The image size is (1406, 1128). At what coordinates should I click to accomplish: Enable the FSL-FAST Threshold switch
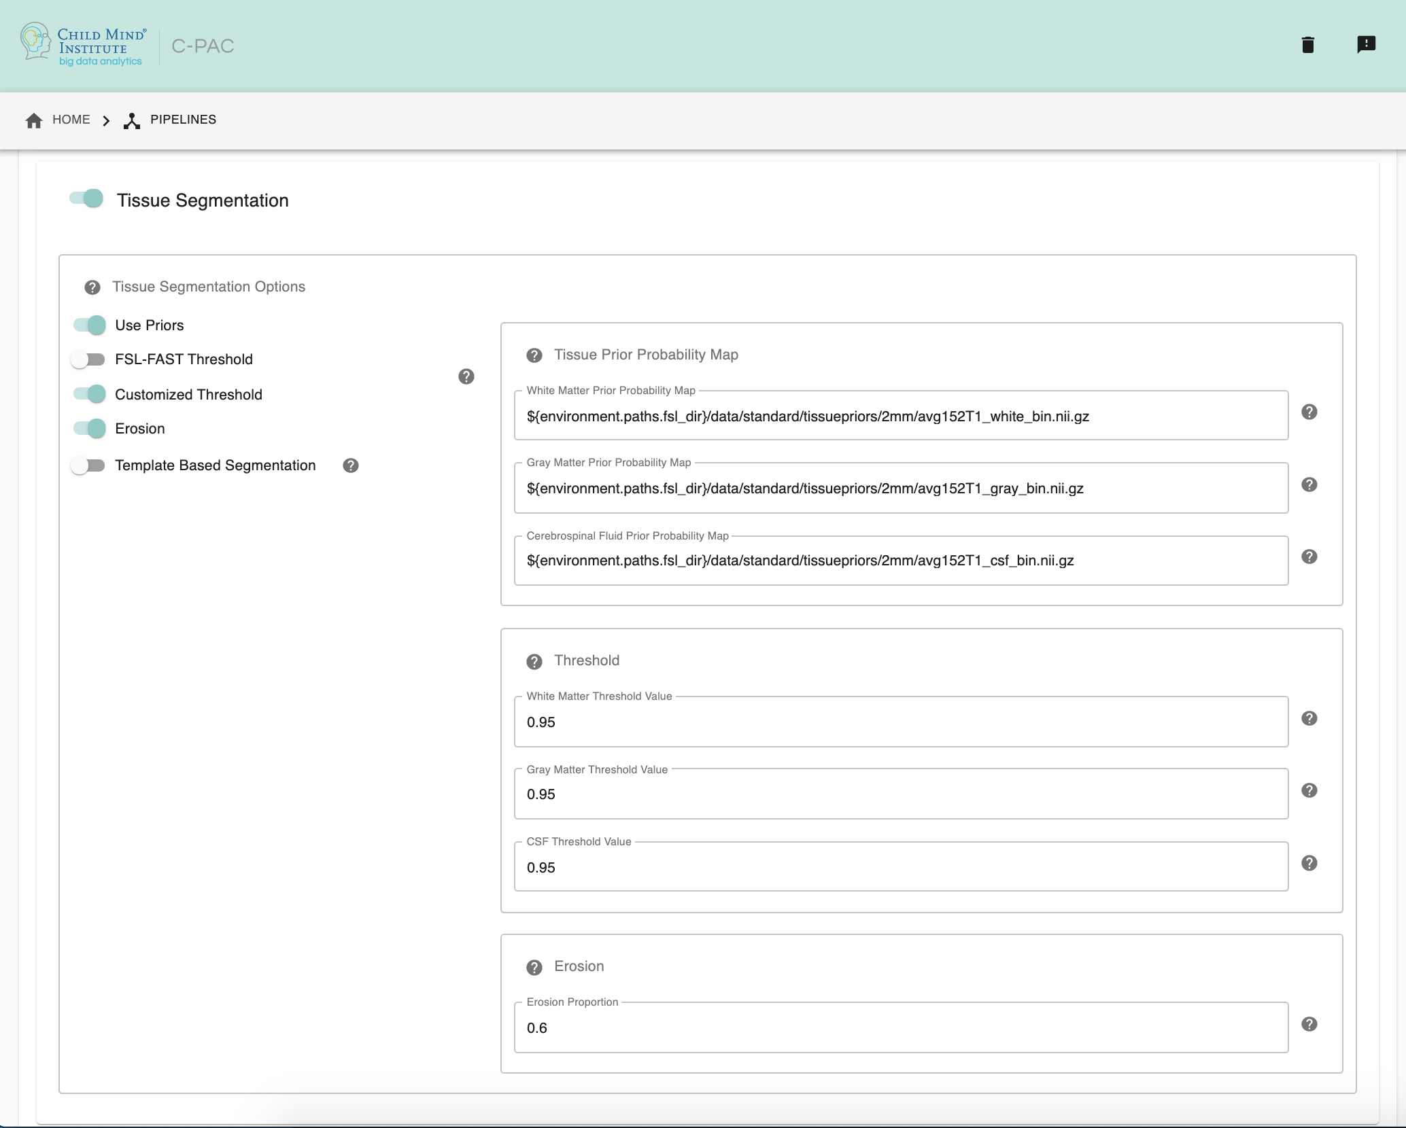(x=88, y=359)
